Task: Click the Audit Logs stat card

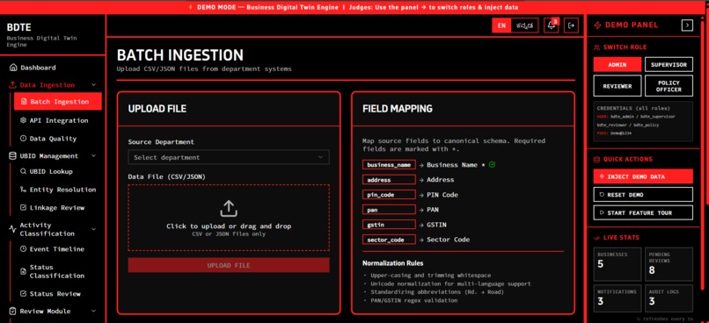Action: pyautogui.click(x=669, y=298)
